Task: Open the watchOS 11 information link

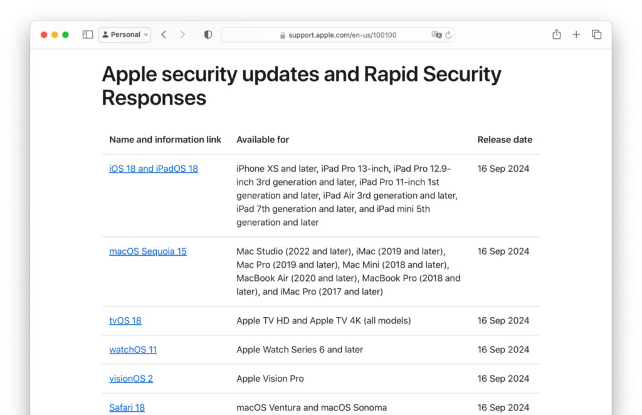Action: click(133, 350)
